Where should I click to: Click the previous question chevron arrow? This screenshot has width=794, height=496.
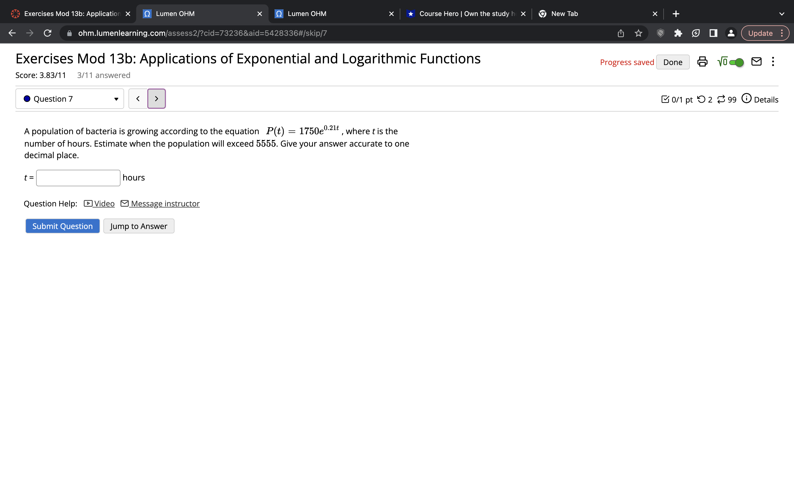click(x=138, y=98)
